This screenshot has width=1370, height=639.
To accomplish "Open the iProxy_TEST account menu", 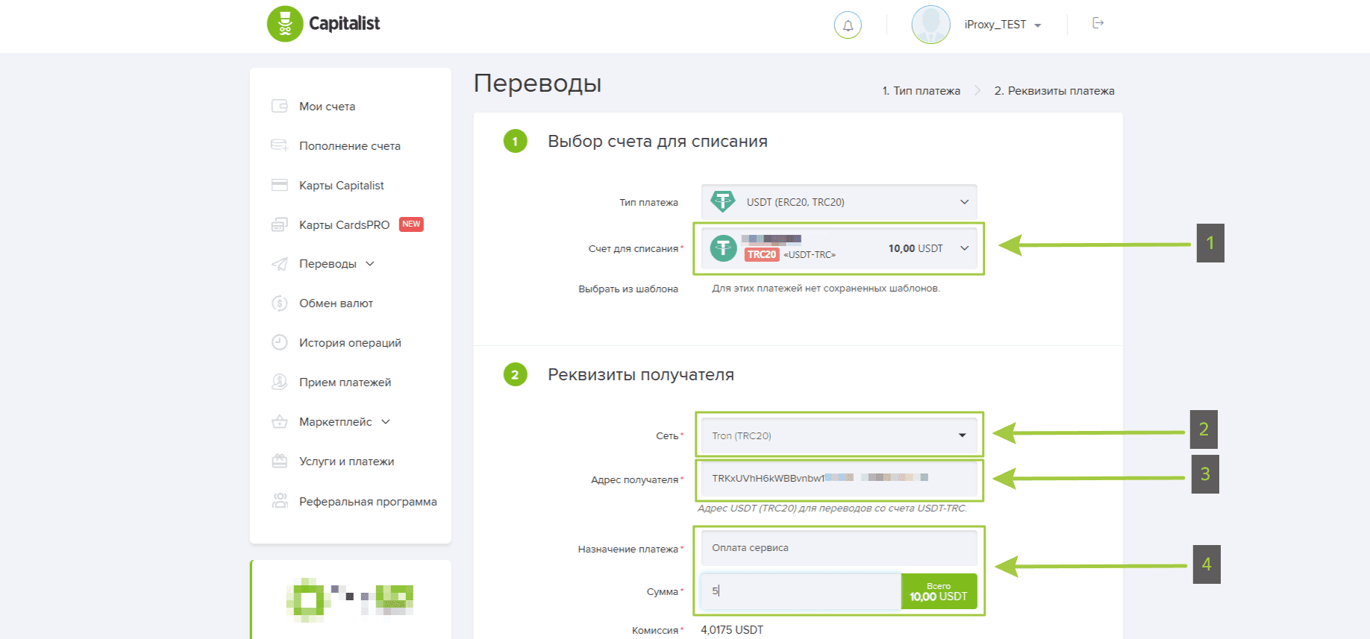I will [1002, 25].
